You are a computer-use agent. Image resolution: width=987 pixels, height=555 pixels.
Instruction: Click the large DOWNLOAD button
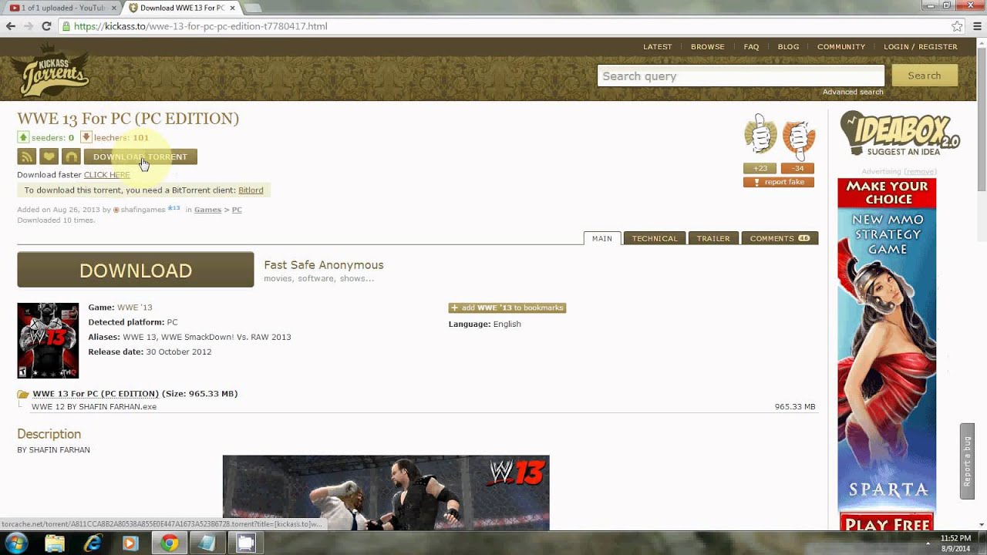click(x=136, y=270)
